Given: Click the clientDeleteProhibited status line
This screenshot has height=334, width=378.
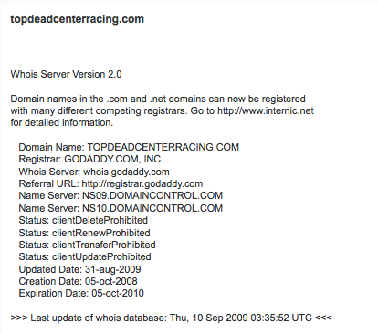Looking at the screenshot, I should click(x=83, y=220).
